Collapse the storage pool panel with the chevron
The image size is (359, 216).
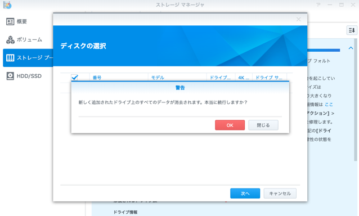351,48
